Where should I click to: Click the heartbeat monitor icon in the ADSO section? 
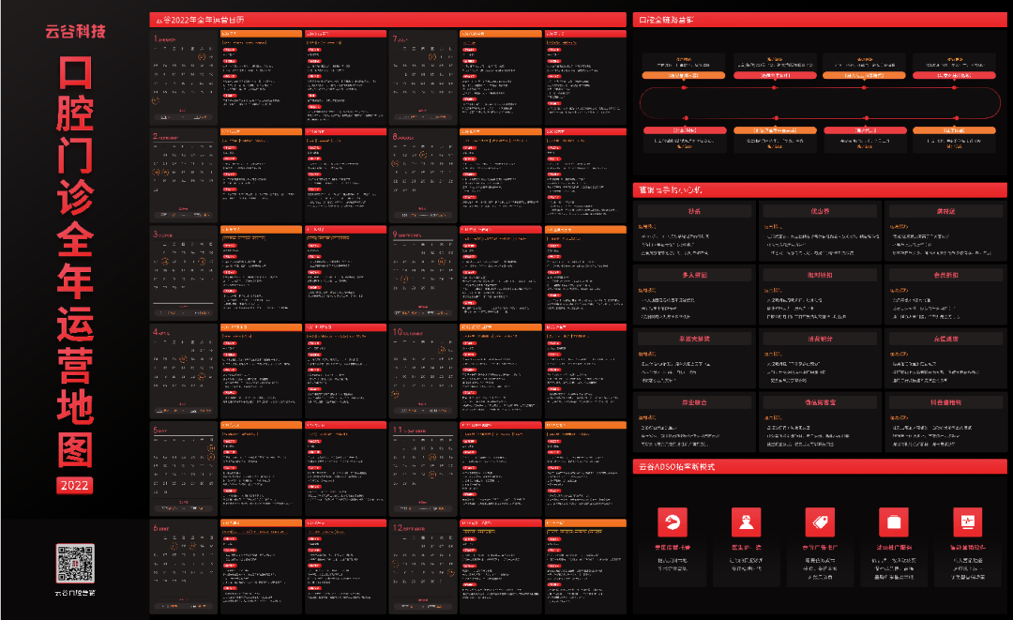968,522
